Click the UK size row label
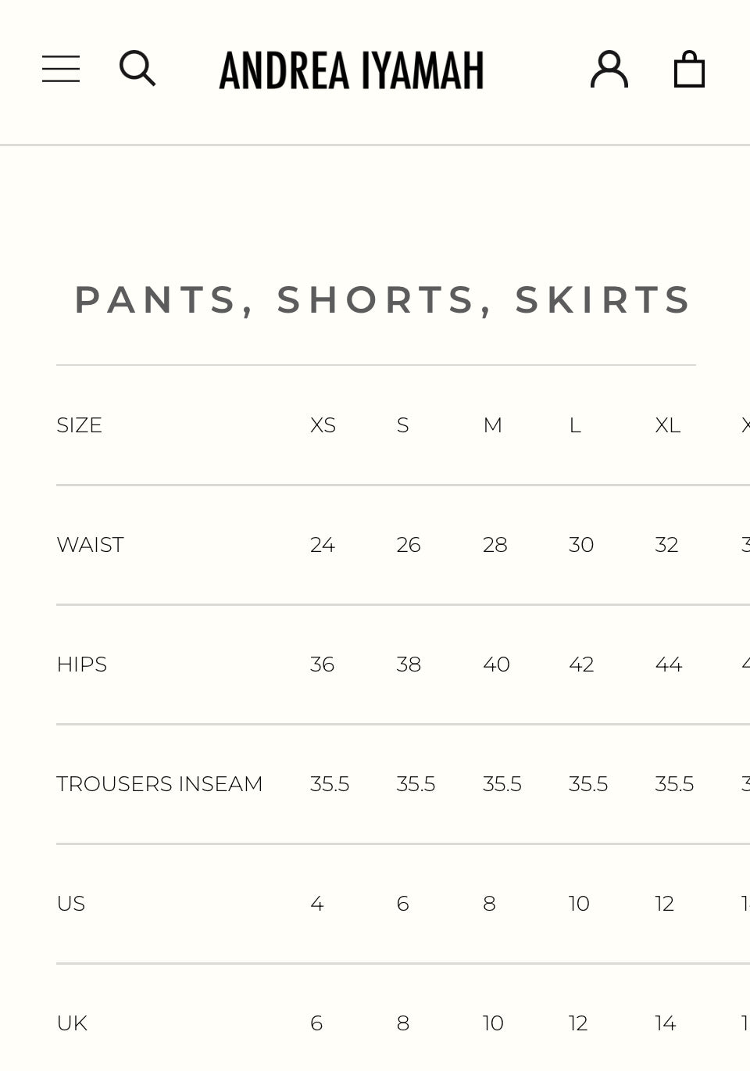The height and width of the screenshot is (1071, 750). (72, 1023)
